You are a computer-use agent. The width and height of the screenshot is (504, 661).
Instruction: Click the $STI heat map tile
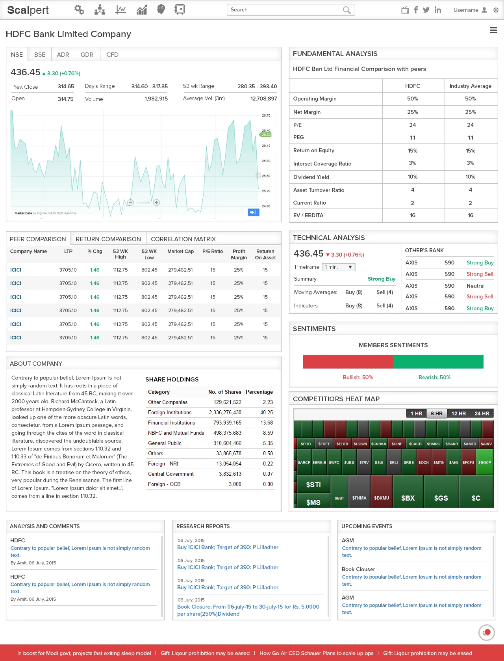point(313,484)
